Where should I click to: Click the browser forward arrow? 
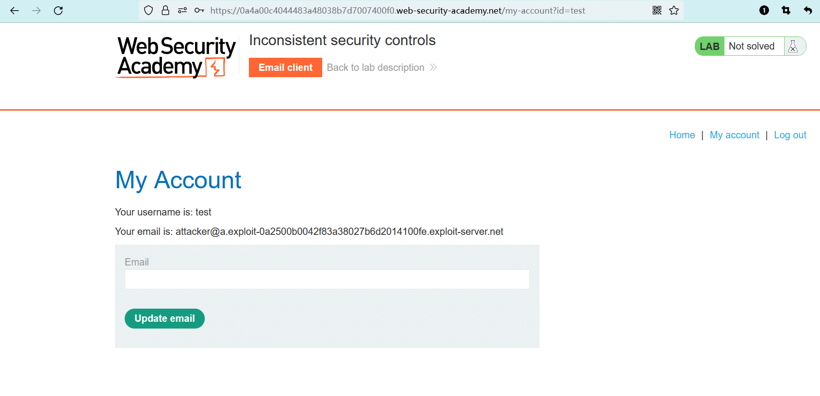coord(36,11)
